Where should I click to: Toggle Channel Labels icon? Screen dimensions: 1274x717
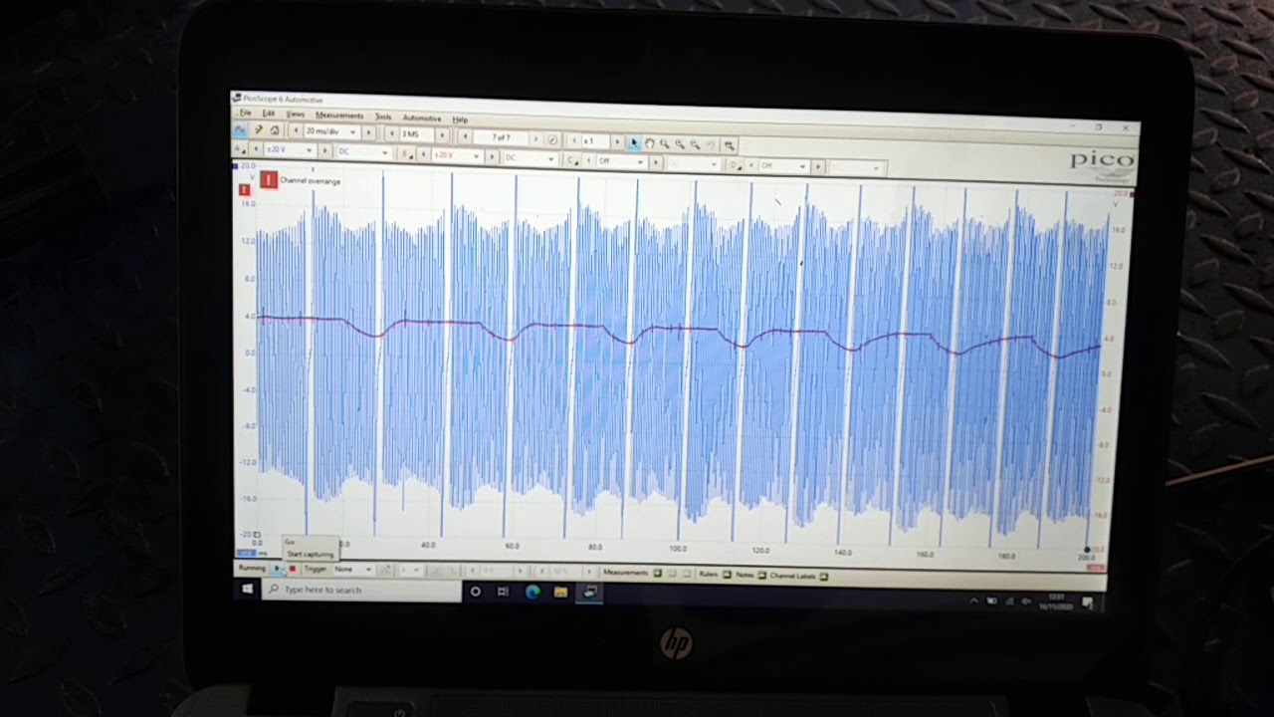click(823, 576)
